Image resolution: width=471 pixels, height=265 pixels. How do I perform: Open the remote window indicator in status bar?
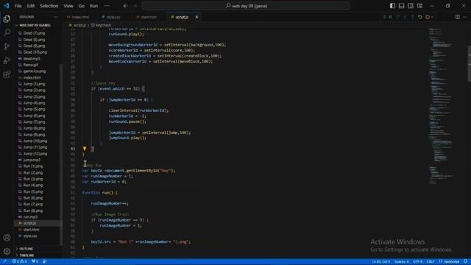coord(4,261)
